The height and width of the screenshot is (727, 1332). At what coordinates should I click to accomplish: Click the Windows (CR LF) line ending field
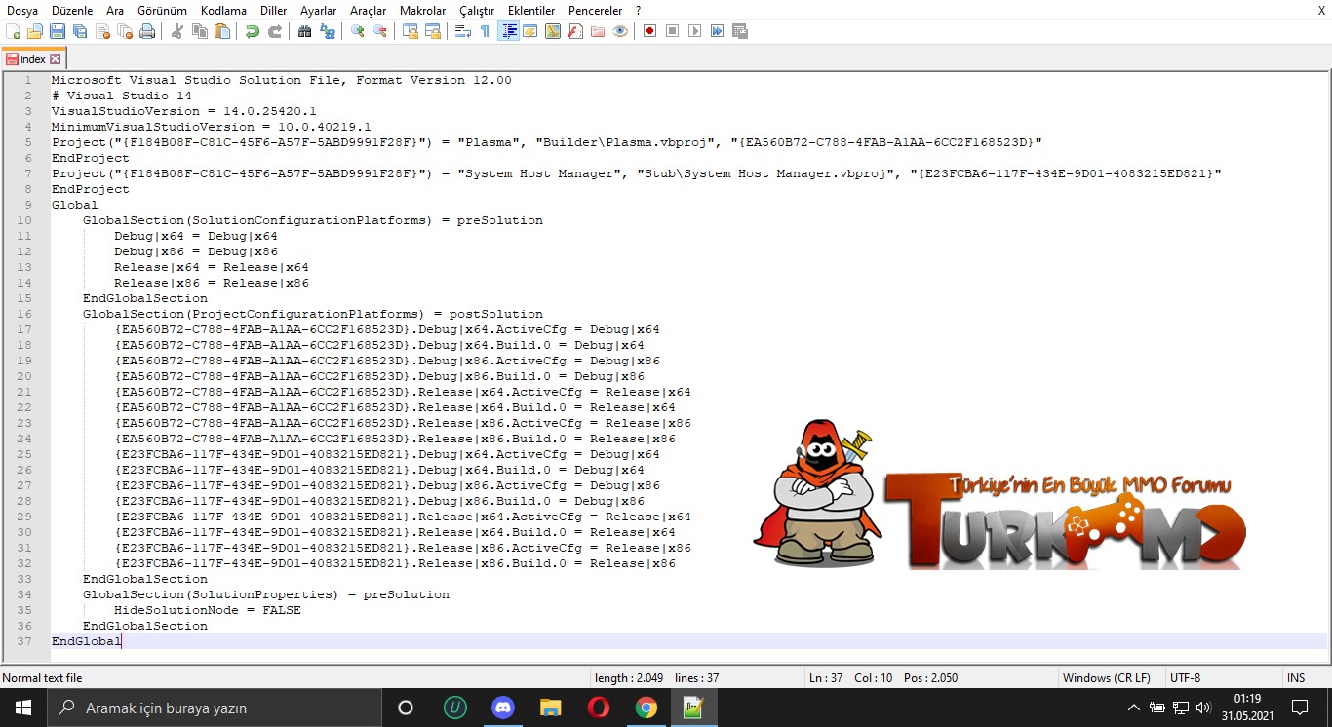point(1106,677)
